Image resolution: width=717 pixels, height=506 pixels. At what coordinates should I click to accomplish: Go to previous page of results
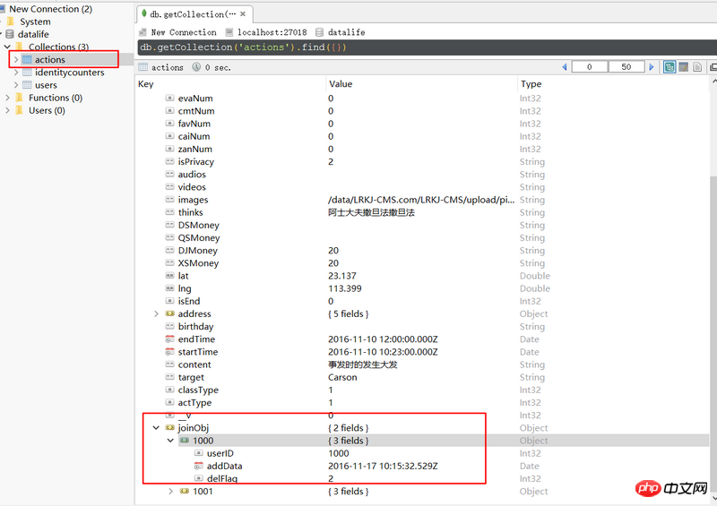[x=564, y=67]
